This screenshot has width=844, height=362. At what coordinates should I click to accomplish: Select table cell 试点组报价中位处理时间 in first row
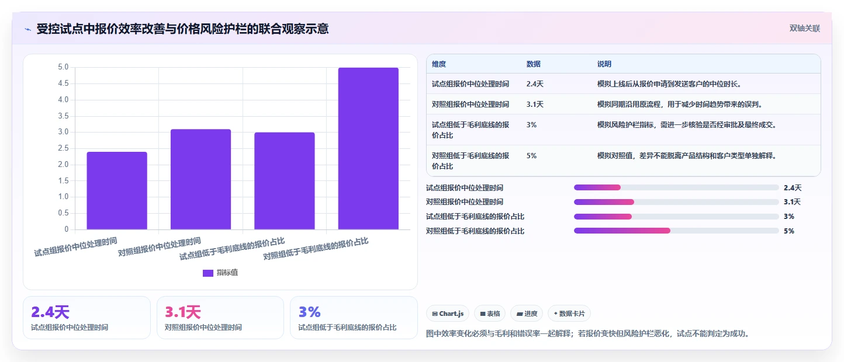click(470, 84)
